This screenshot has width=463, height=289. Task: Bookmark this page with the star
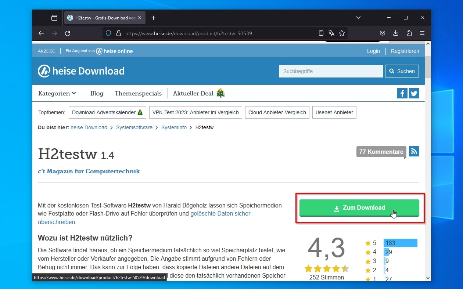342,33
